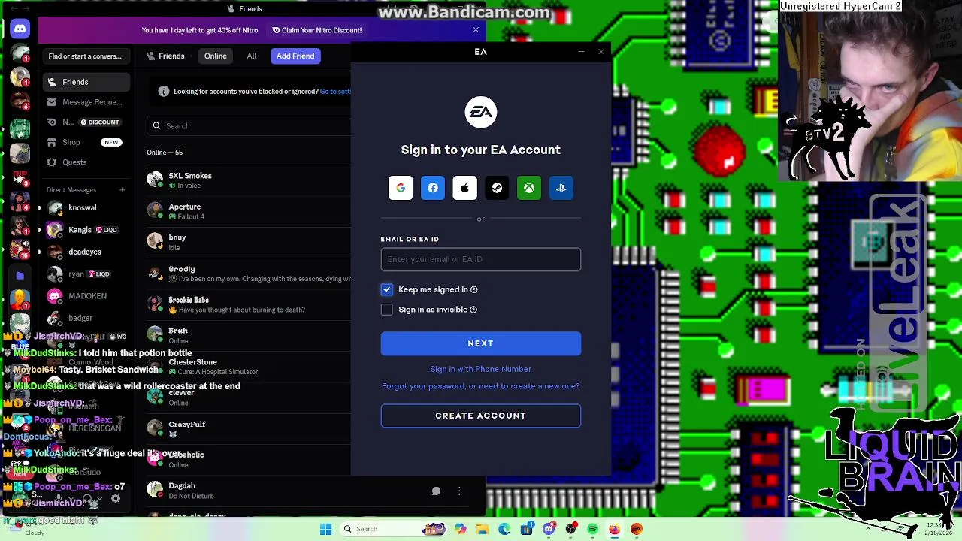Image resolution: width=962 pixels, height=541 pixels.
Task: Open the Windows Start menu
Action: coord(325,529)
